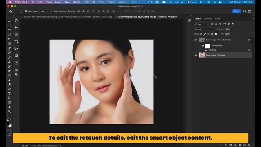Viewport: 261px width, 147px height.
Task: Enable Show Transform Controls checkbox
Action: [51, 11]
